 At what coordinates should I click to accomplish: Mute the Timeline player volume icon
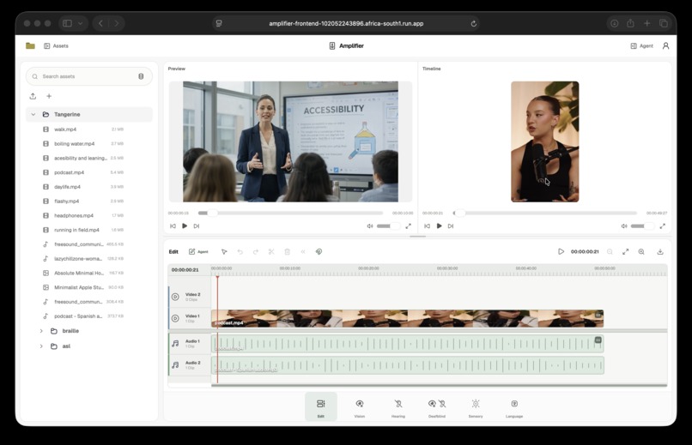point(624,226)
